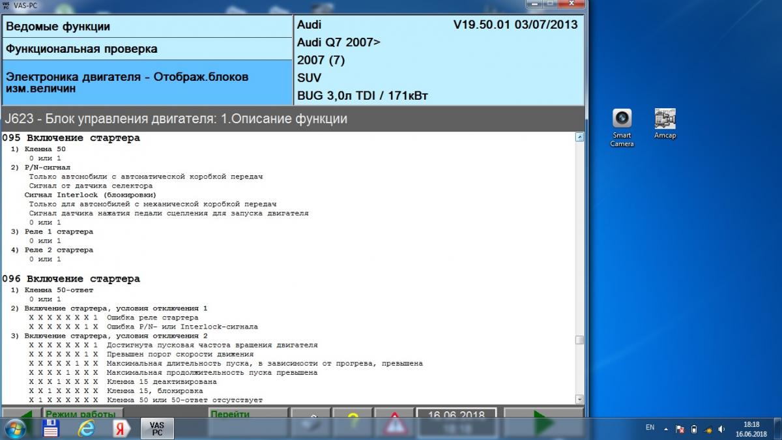
Task: Click 'Клемма 15, блокировка' line
Action: coord(155,390)
